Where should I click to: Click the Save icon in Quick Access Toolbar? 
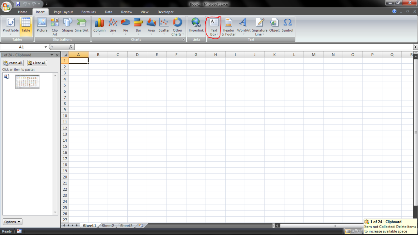(18, 4)
